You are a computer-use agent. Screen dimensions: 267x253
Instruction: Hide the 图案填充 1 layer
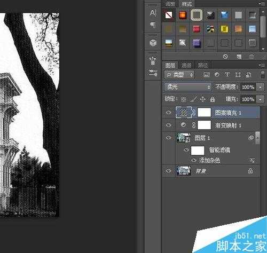click(x=169, y=113)
